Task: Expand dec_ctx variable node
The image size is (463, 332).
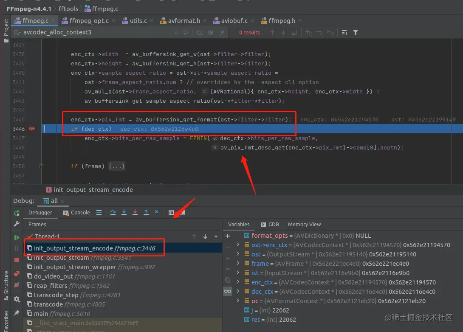Action: tap(238, 291)
